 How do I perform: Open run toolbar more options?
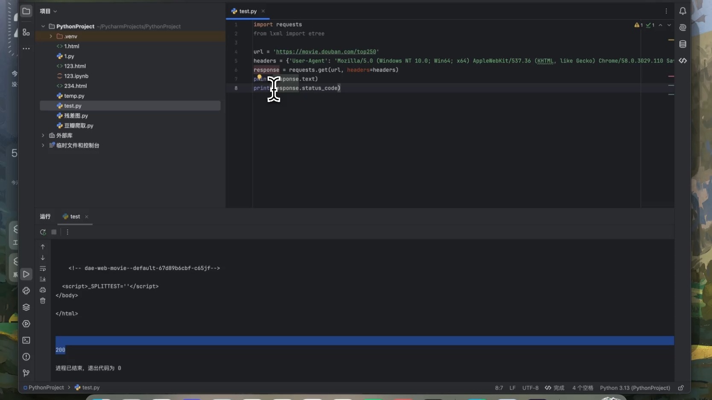coord(67,232)
